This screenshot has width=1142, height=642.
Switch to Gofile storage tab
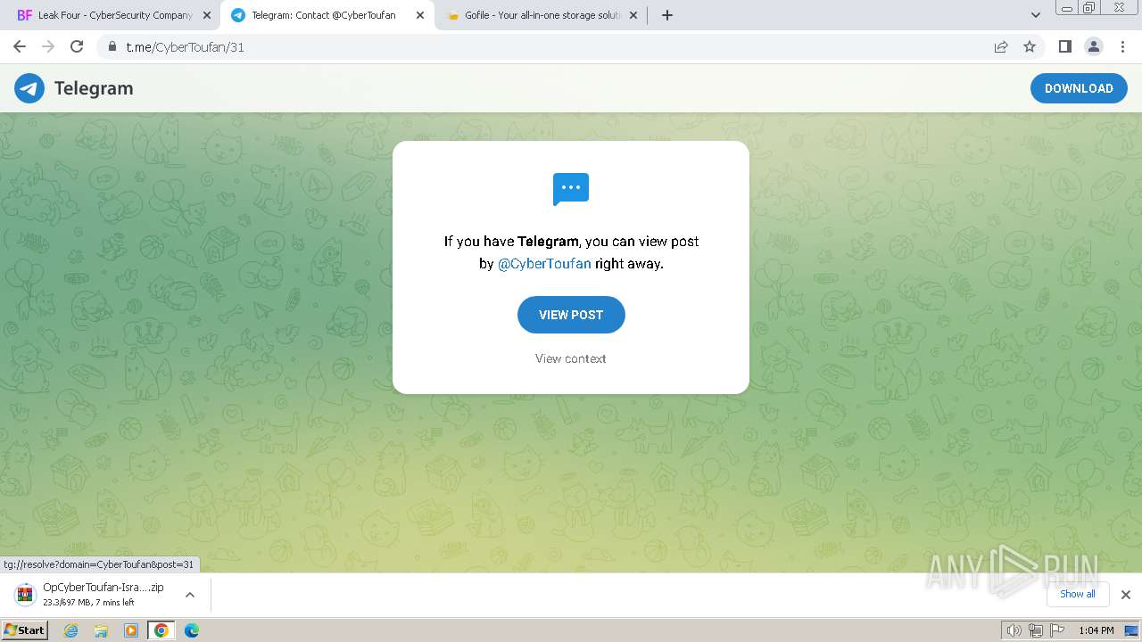542,15
